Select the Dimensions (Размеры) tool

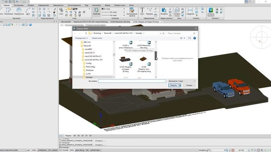[x=149, y=11]
